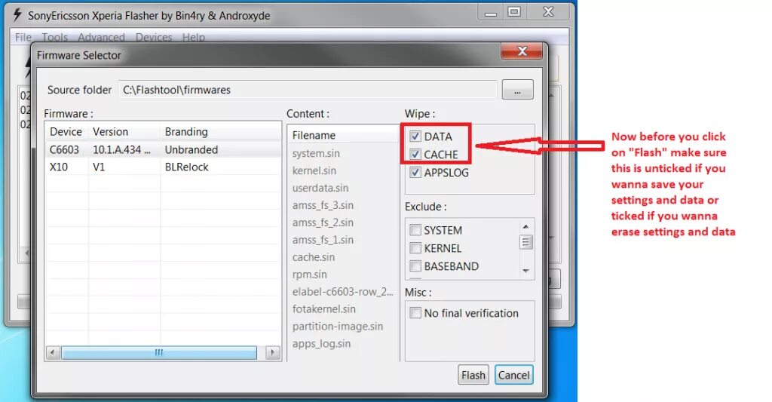Viewport: 772px width, 402px height.
Task: Sort by the Device column header
Action: click(66, 132)
